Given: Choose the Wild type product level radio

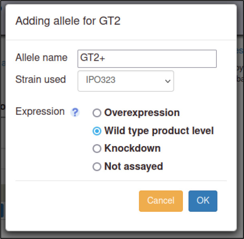Looking at the screenshot, I should pyautogui.click(x=97, y=131).
